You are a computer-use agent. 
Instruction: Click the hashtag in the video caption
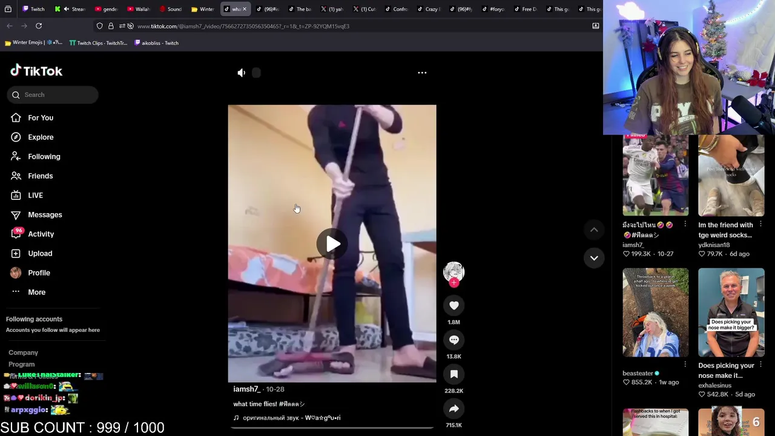[x=292, y=404]
